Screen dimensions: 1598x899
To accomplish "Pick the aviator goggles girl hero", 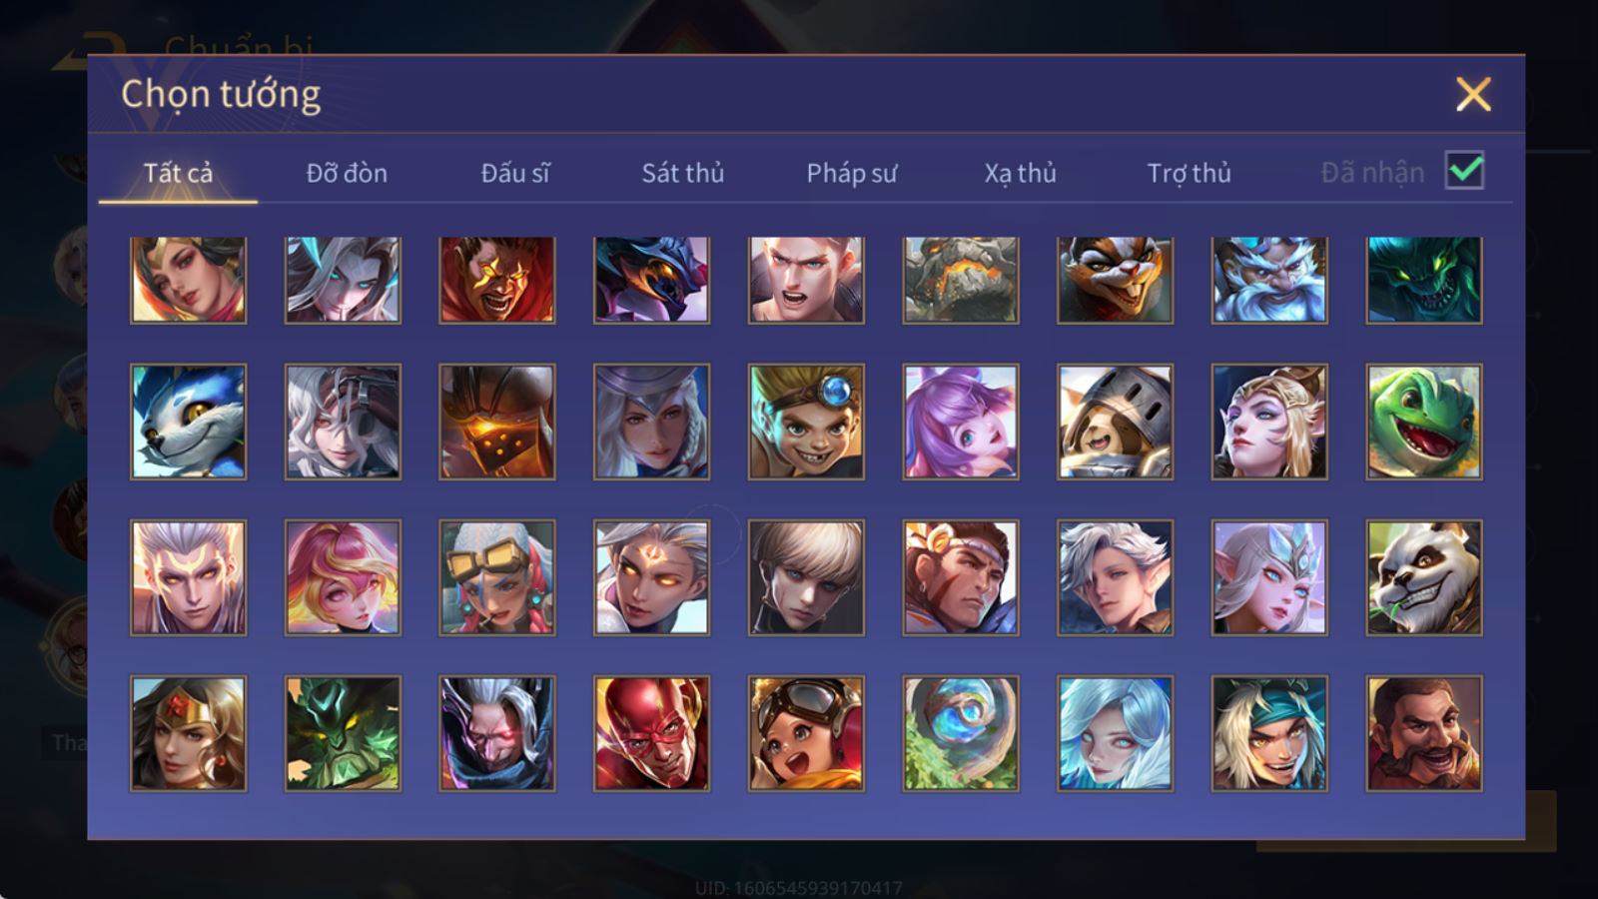I will [806, 733].
